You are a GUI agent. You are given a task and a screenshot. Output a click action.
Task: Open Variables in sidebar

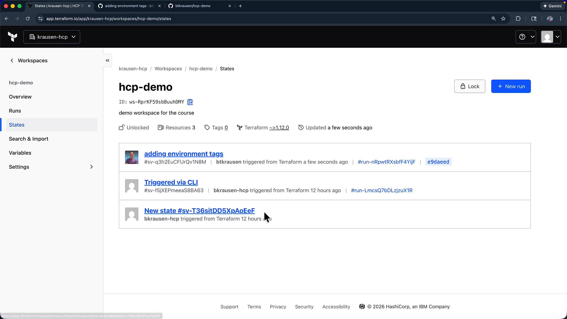(20, 153)
